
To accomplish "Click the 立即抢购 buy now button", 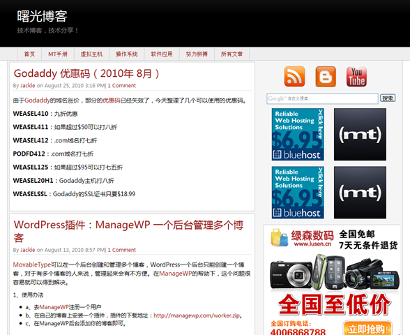I will click(367, 329).
